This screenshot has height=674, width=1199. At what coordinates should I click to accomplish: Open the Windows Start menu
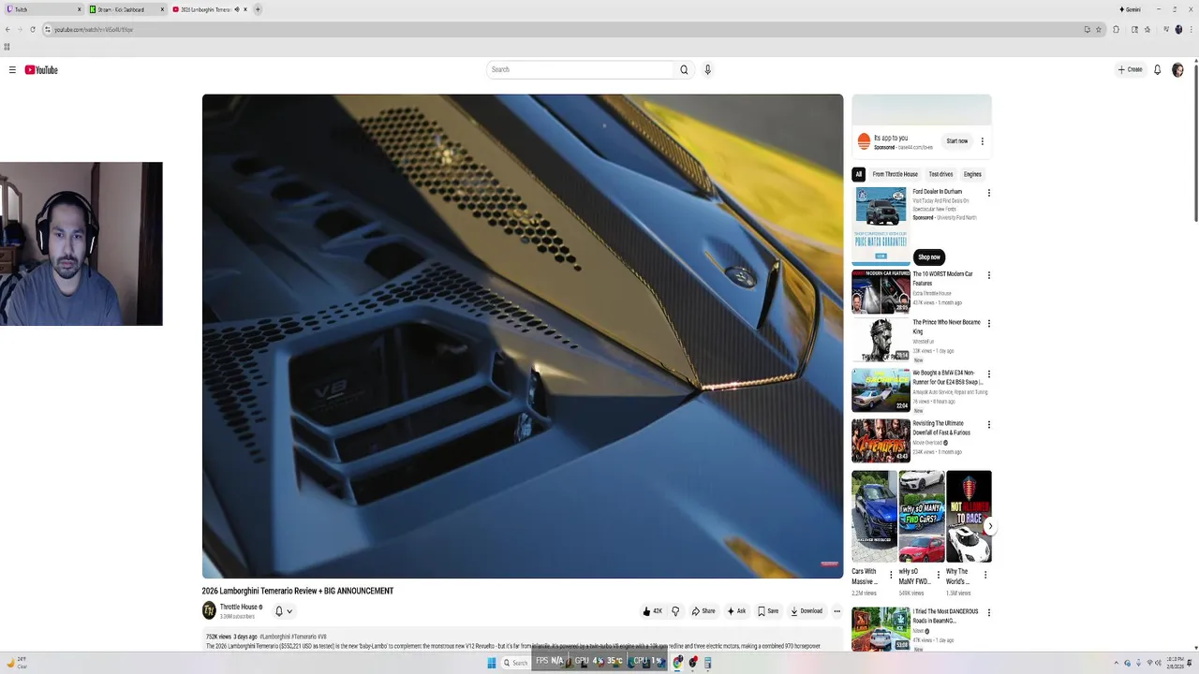point(492,663)
